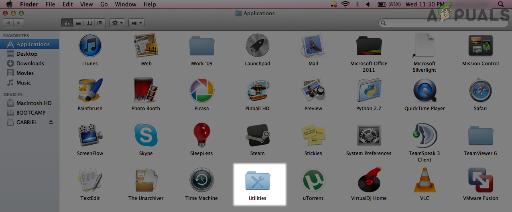
Task: Select the Time Machine icon
Action: (201, 180)
